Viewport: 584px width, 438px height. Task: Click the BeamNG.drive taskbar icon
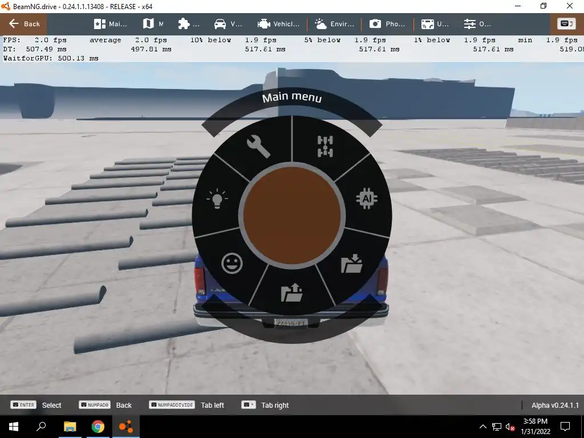[126, 427]
